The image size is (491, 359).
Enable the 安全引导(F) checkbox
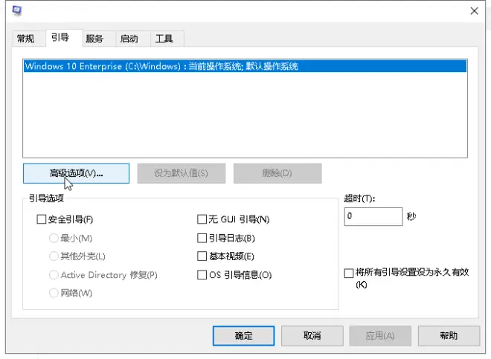point(42,219)
